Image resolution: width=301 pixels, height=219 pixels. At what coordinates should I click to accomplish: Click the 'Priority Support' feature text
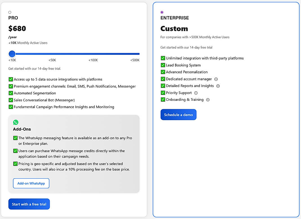(x=179, y=93)
